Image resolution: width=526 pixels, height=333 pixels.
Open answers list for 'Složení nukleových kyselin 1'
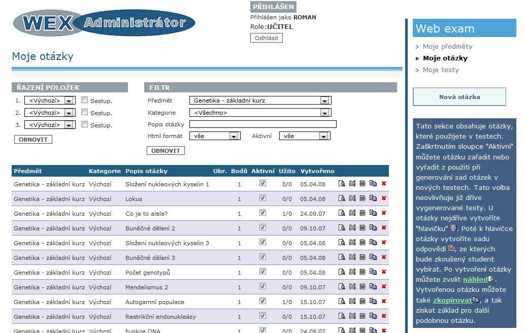[363, 183]
